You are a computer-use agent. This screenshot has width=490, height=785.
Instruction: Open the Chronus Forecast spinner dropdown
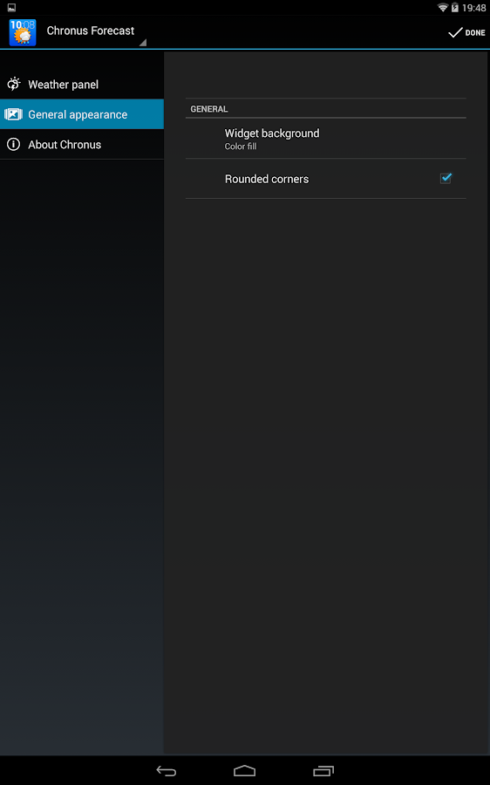(95, 32)
